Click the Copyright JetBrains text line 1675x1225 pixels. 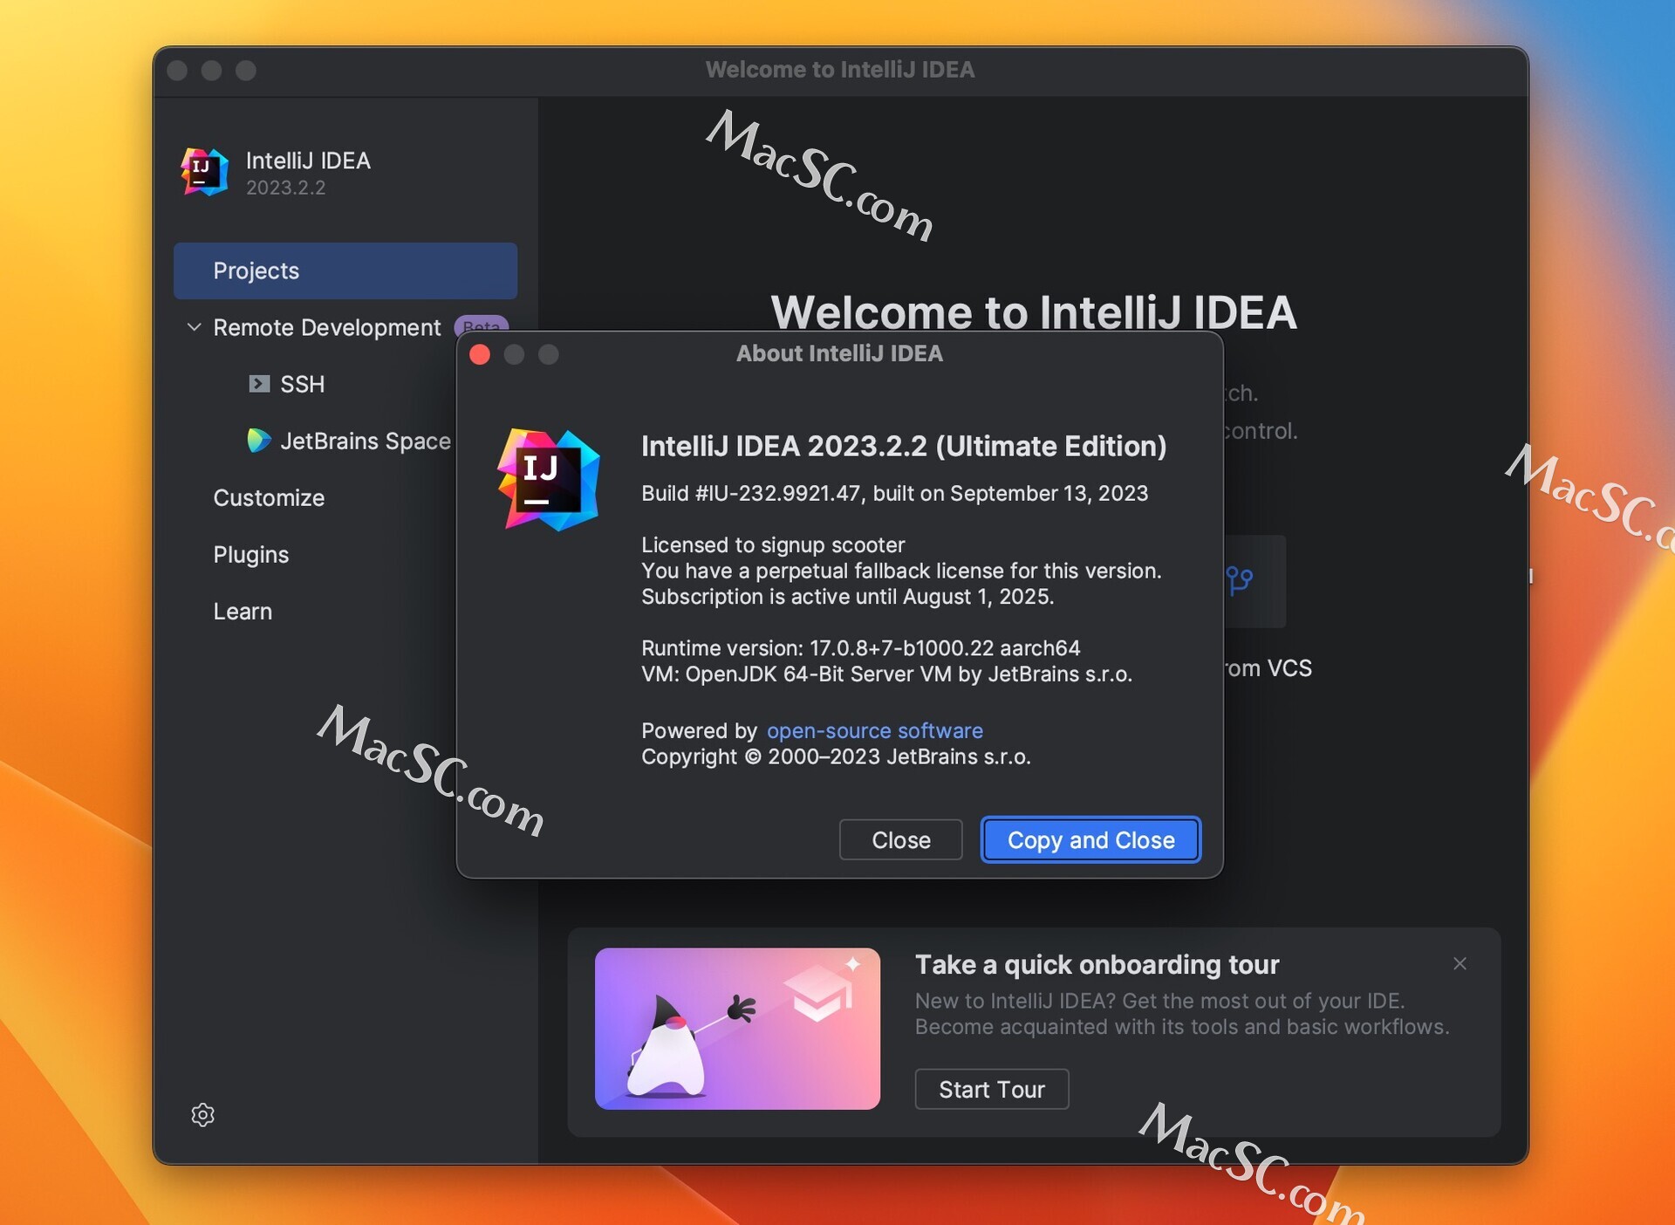836,756
